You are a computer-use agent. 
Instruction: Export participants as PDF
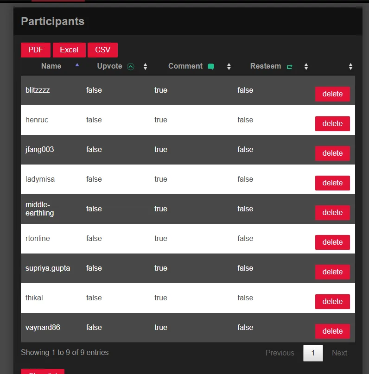[x=36, y=50]
